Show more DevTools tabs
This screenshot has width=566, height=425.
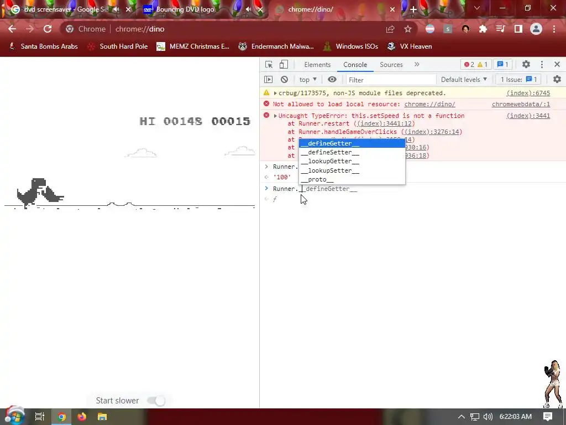coord(417,64)
